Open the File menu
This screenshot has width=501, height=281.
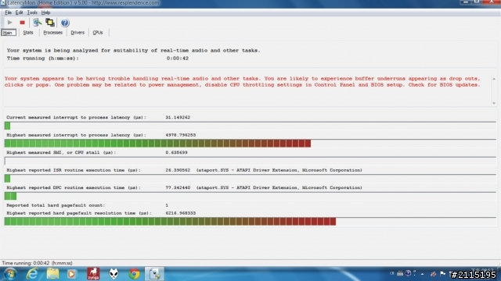coord(8,12)
